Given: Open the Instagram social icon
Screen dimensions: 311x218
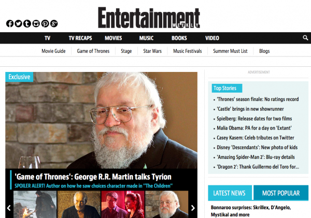Looking at the screenshot, I should (x=36, y=24).
